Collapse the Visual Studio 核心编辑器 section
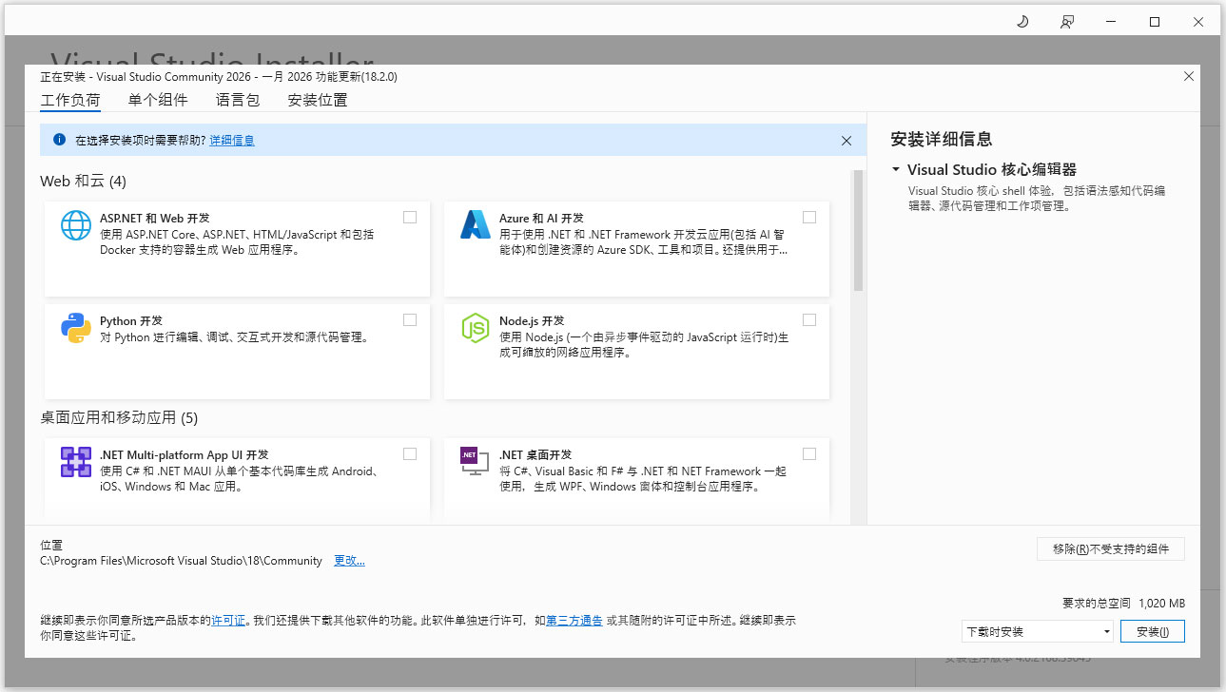This screenshot has height=692, width=1226. [x=894, y=169]
